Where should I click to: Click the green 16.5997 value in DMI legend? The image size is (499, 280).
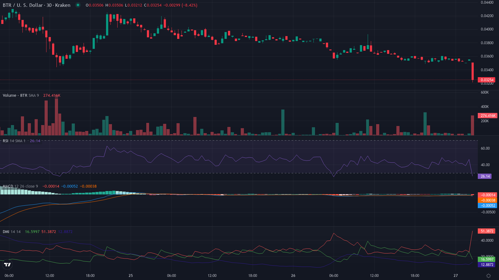pyautogui.click(x=32, y=231)
